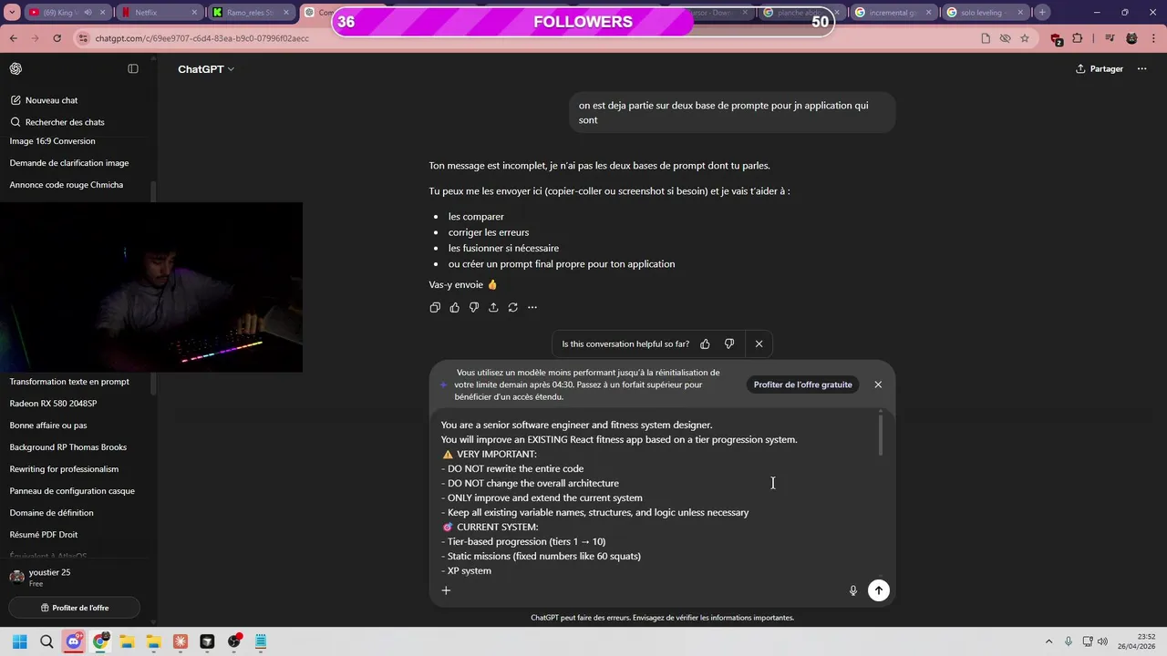Open 'Image 16:9 Conversion' chat
The height and width of the screenshot is (656, 1167).
pos(53,141)
